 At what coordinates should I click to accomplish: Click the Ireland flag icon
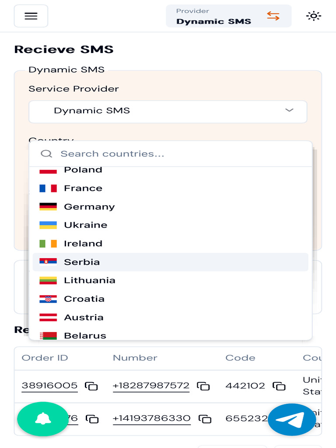(x=48, y=244)
